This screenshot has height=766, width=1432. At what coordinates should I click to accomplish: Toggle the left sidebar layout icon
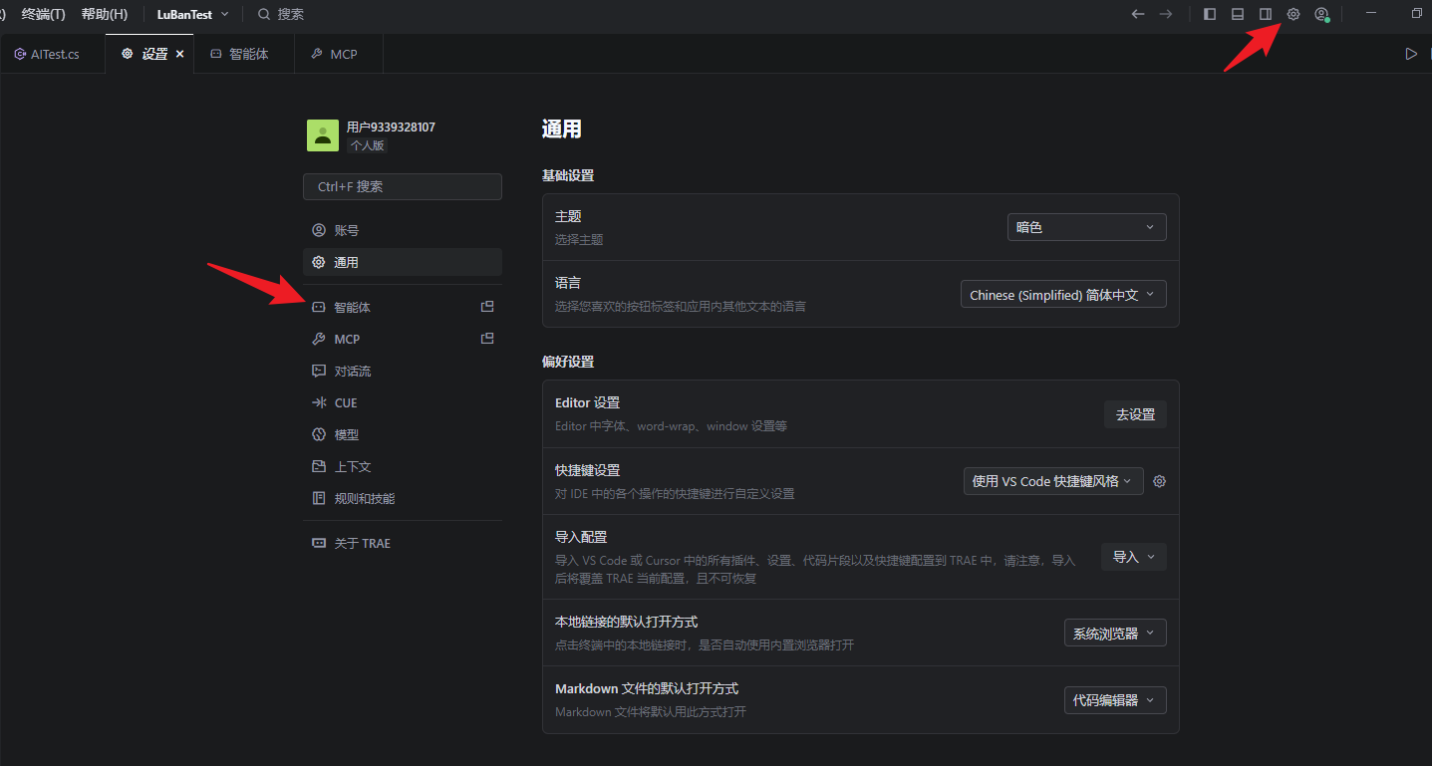[1210, 14]
